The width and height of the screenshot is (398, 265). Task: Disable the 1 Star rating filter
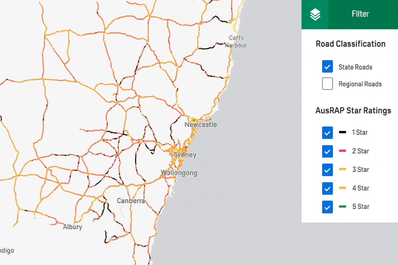click(327, 133)
